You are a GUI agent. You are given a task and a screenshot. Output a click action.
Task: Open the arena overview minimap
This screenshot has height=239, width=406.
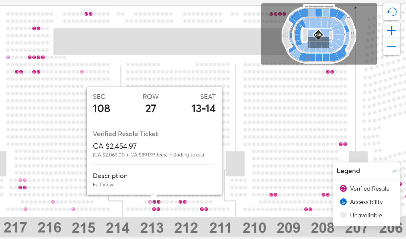pos(319,34)
